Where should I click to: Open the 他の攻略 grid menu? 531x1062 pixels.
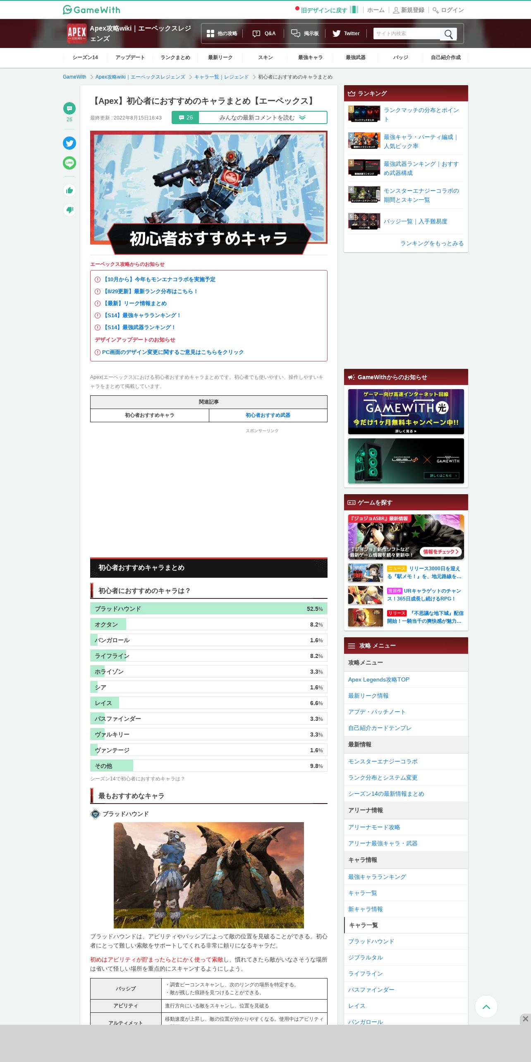click(x=222, y=33)
